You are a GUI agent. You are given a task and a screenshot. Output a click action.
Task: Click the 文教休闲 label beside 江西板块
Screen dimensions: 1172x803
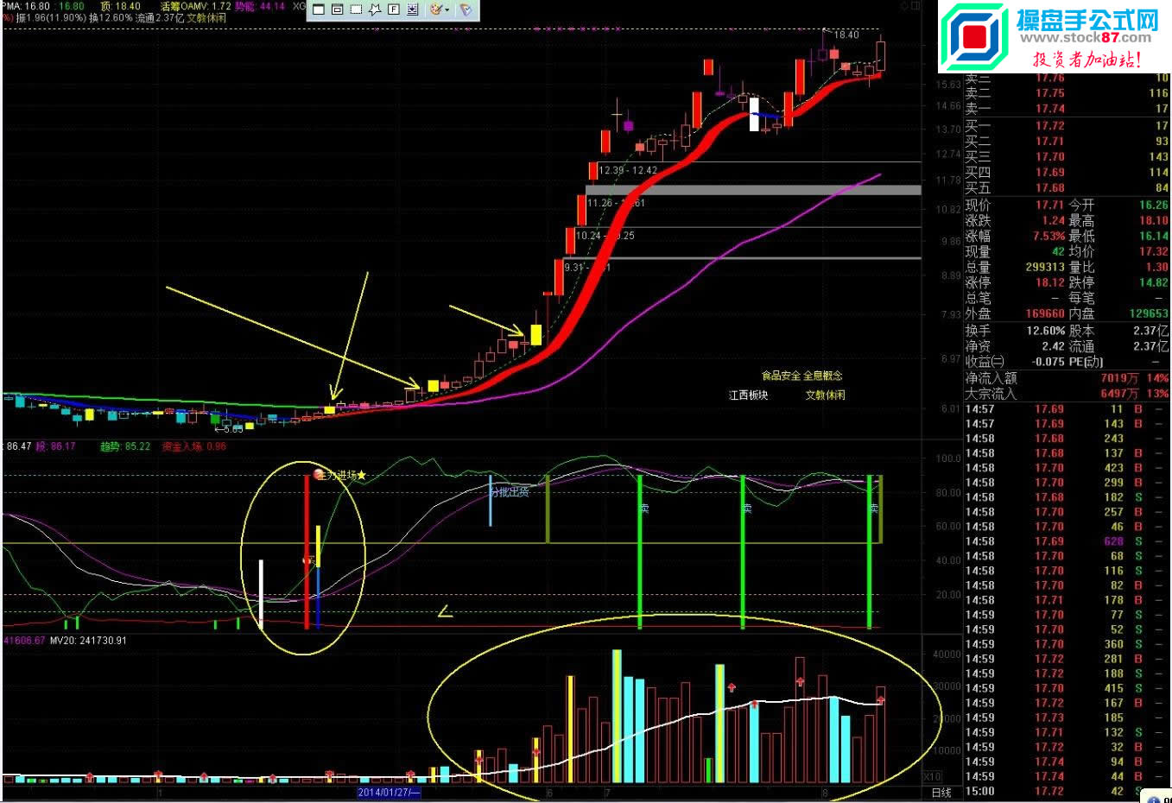point(825,395)
